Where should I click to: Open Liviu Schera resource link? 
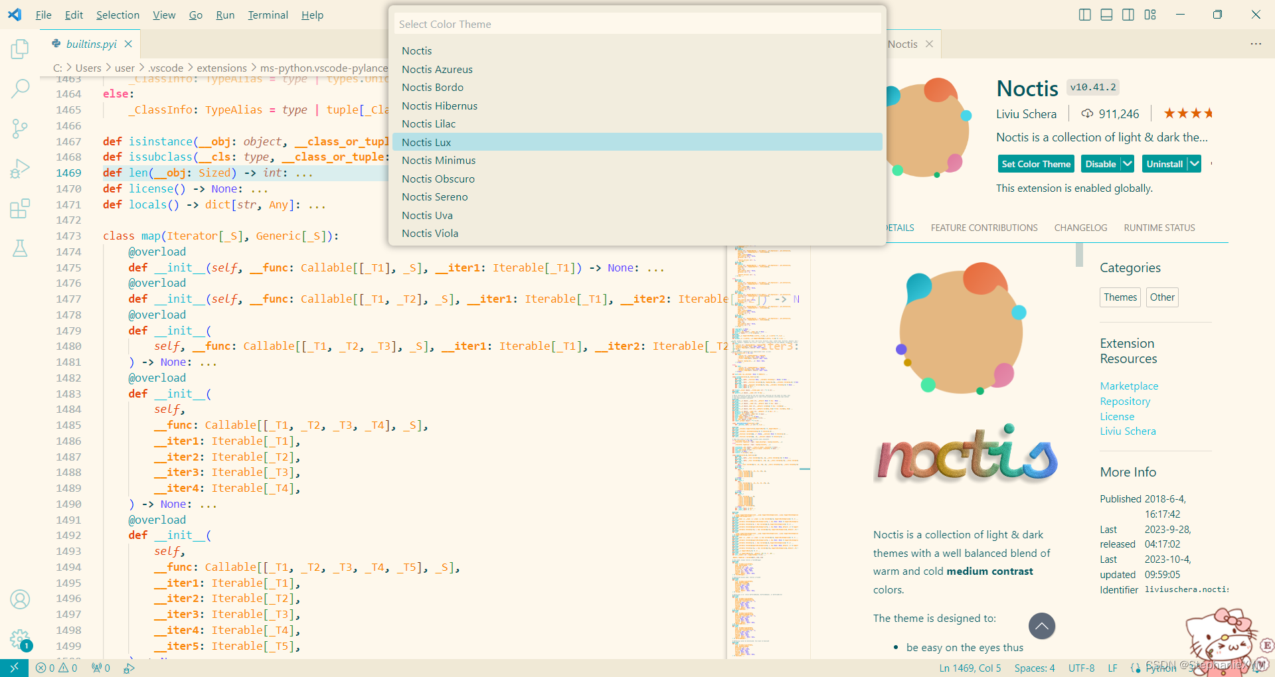(1128, 431)
